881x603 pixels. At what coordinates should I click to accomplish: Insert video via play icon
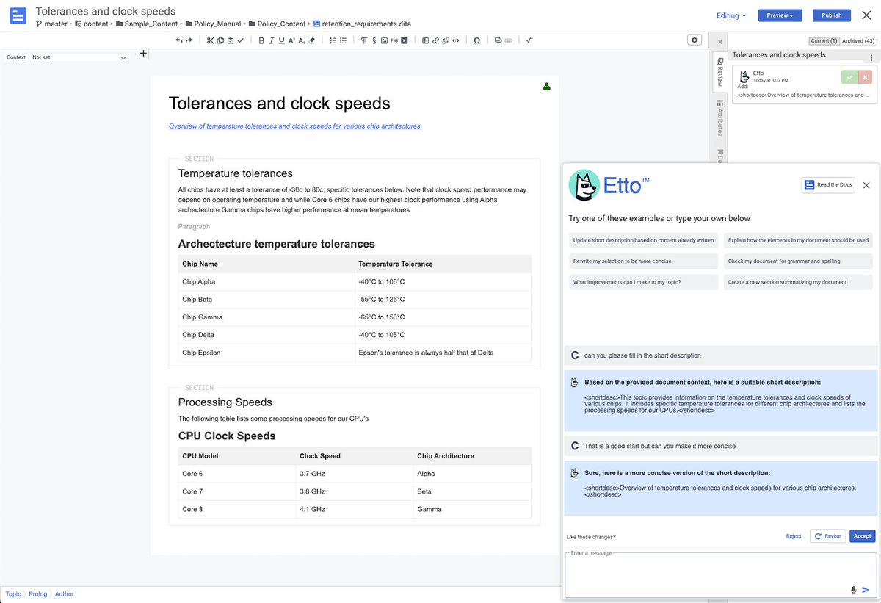pyautogui.click(x=404, y=40)
